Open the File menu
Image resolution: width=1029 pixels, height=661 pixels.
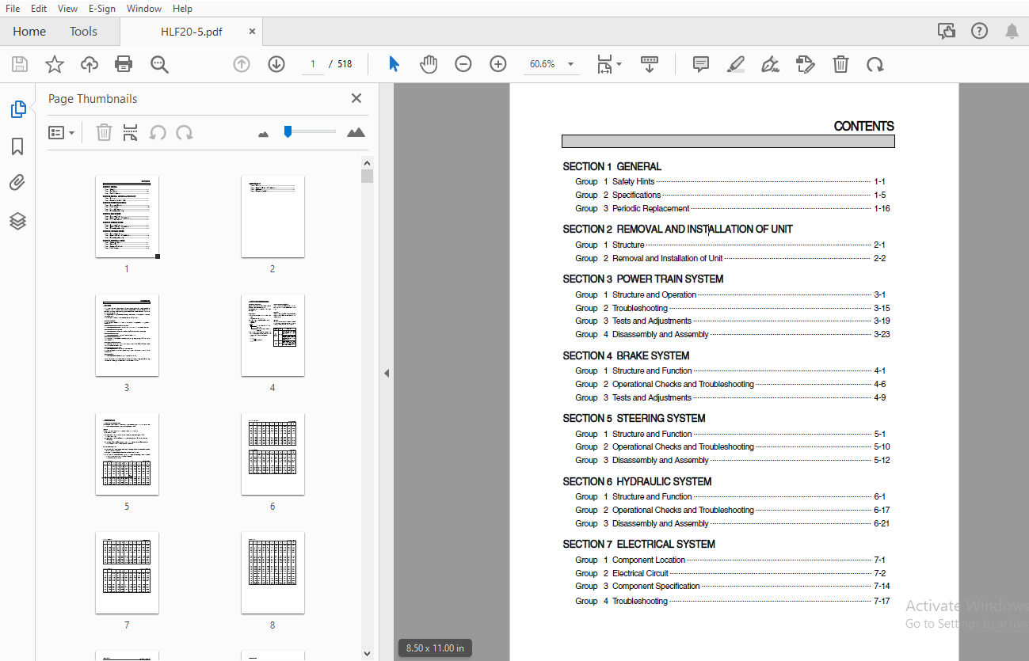coord(13,8)
